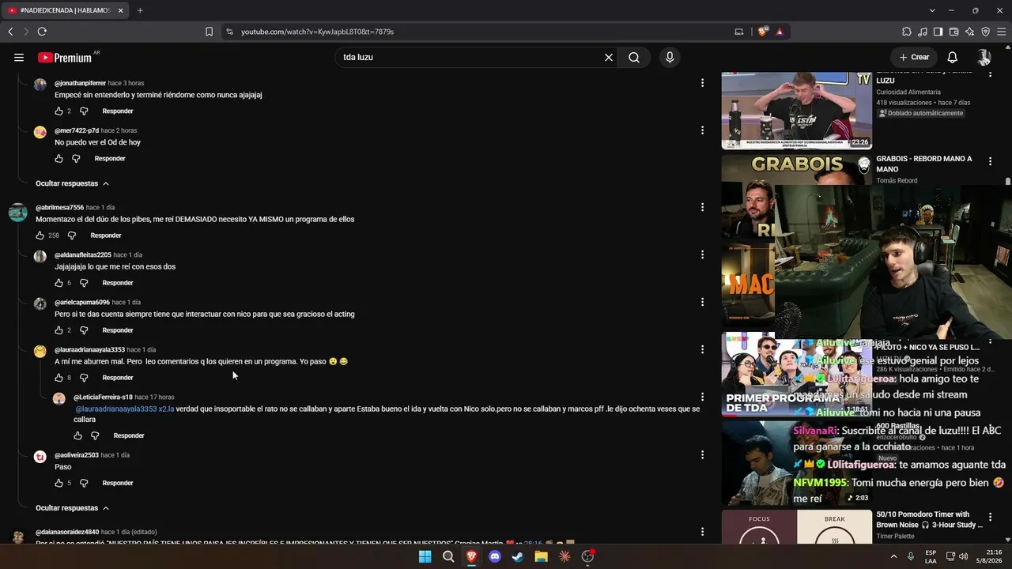Open the Pomodoro Timer video thumbnail
This screenshot has height=569, width=1012.
pyautogui.click(x=796, y=527)
